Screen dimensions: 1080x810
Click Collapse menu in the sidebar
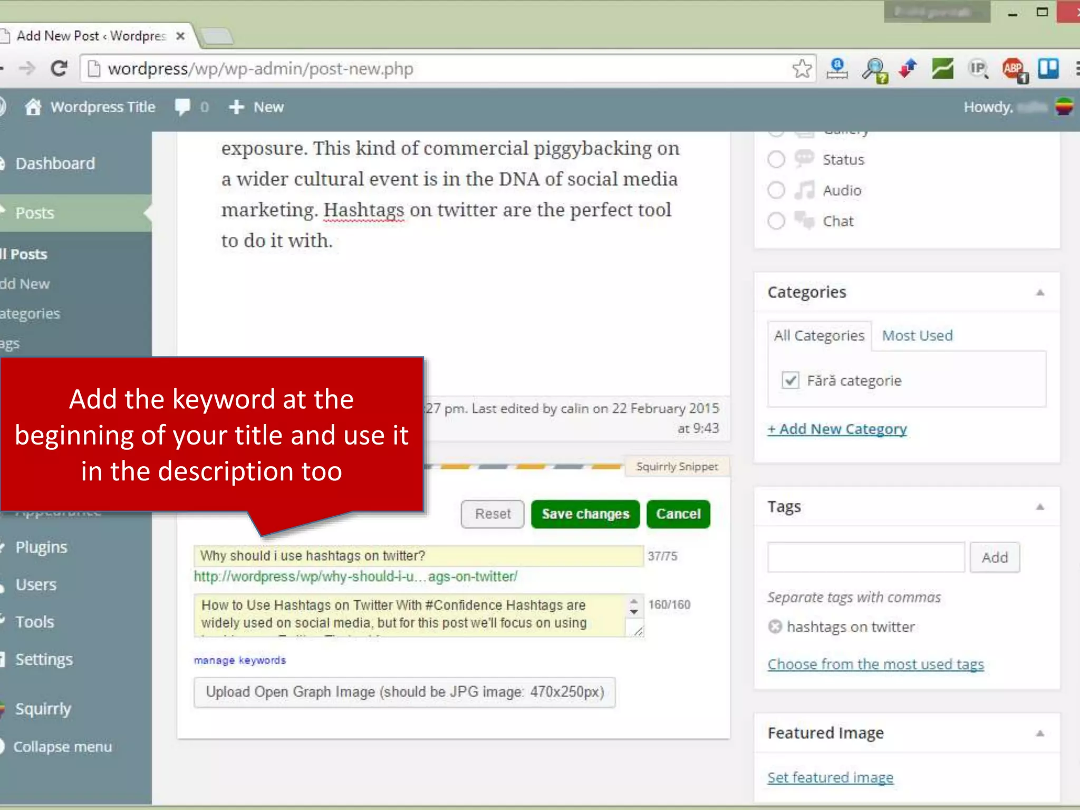pyautogui.click(x=62, y=747)
